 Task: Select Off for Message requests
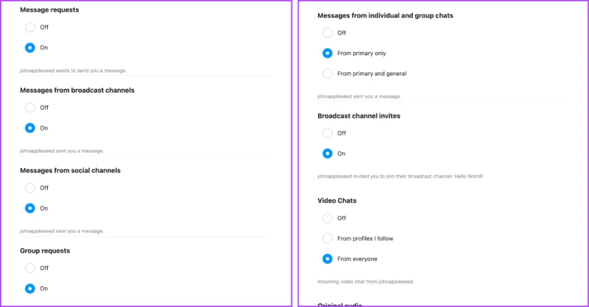(x=30, y=27)
